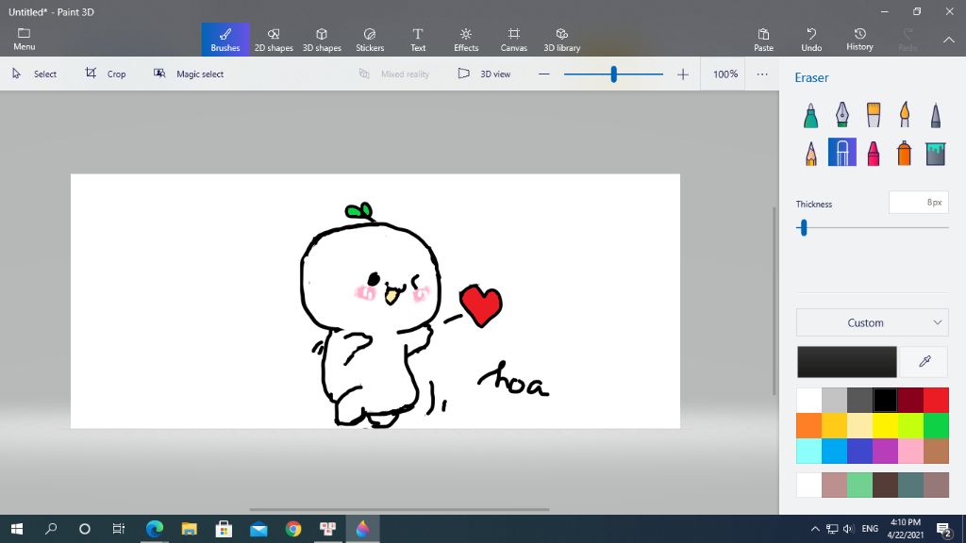Viewport: 966px width, 543px height.
Task: Click the zoom slider handle
Action: [x=613, y=74]
